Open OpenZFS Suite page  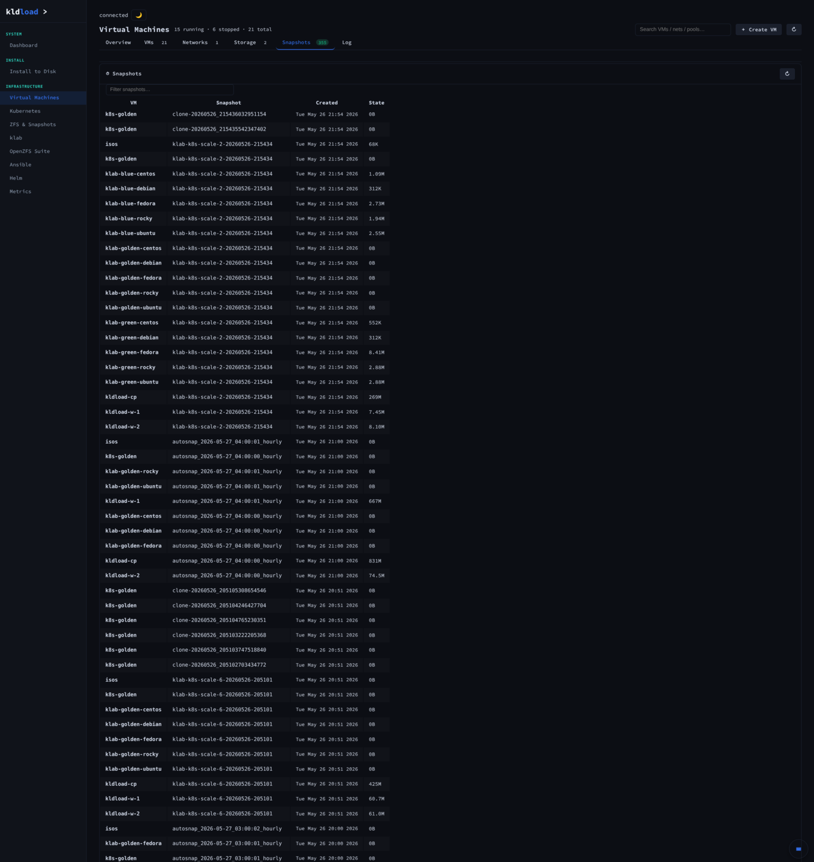click(43, 151)
